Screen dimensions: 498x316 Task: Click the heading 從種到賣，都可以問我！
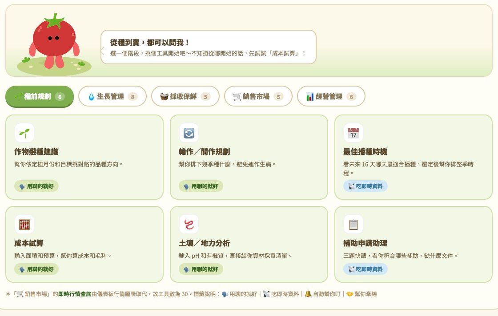(149, 43)
